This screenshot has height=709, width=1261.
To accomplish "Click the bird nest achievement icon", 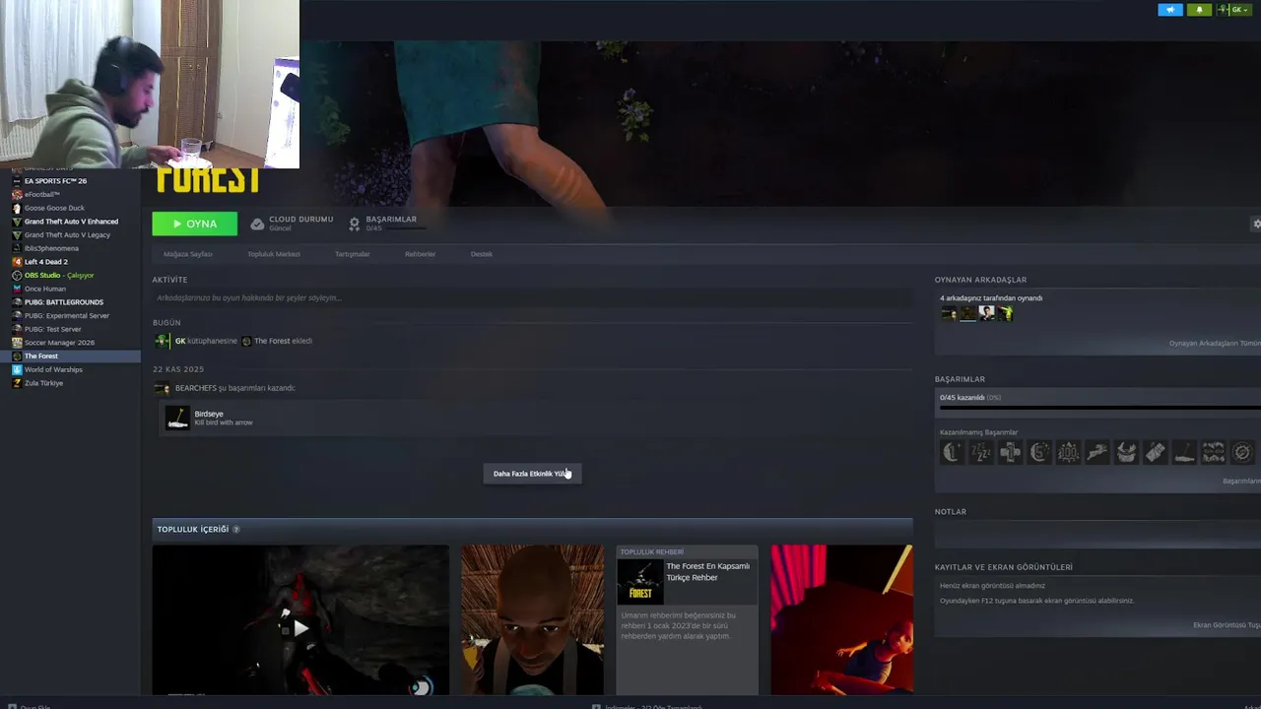I will [x=1126, y=452].
